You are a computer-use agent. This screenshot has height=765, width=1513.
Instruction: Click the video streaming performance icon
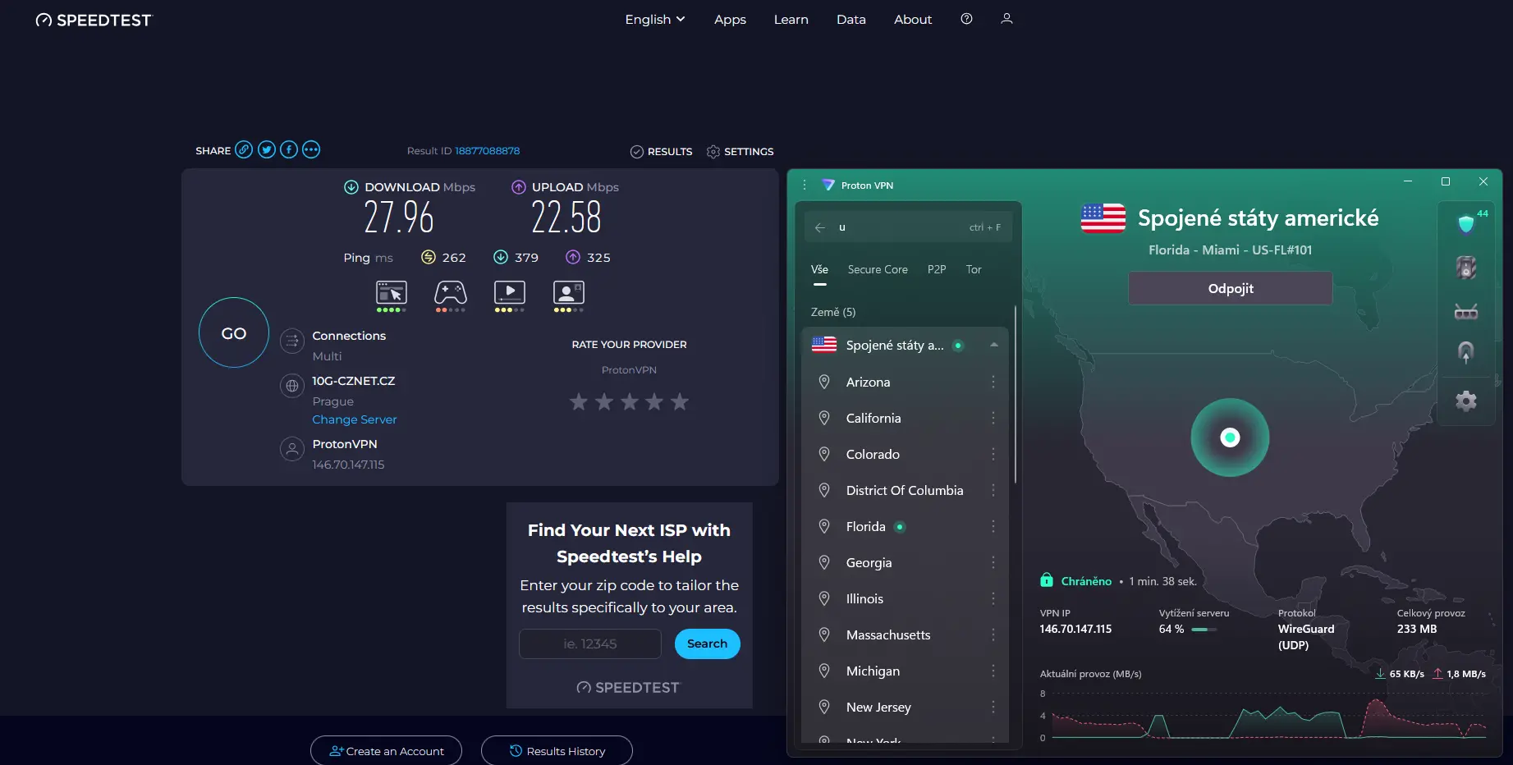(x=509, y=292)
